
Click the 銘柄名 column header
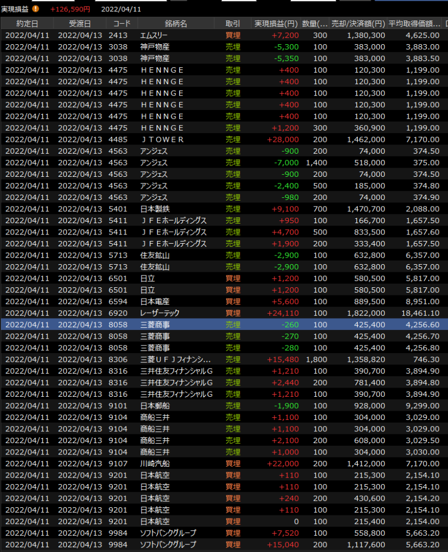click(176, 24)
